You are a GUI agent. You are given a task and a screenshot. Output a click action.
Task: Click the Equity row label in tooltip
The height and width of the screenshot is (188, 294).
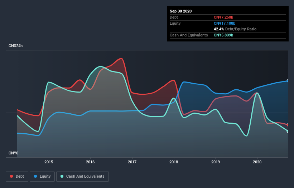pyautogui.click(x=175, y=23)
